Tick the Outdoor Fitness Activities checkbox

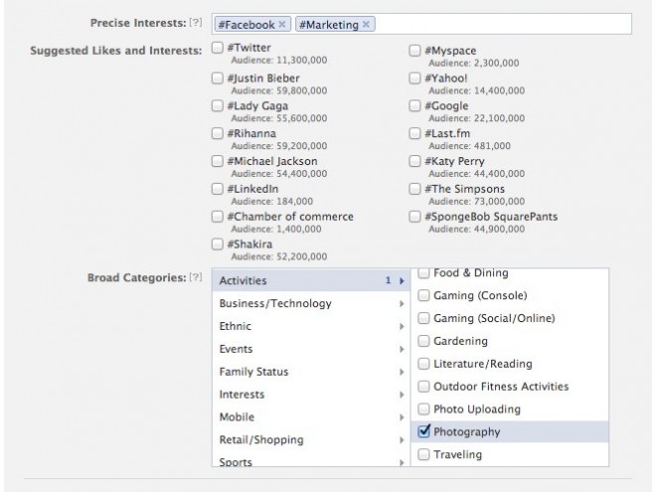pyautogui.click(x=423, y=387)
